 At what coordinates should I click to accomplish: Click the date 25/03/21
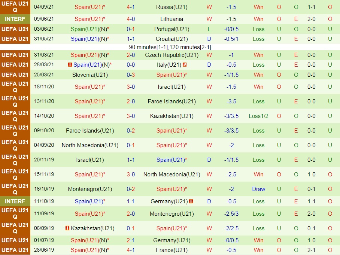point(44,75)
